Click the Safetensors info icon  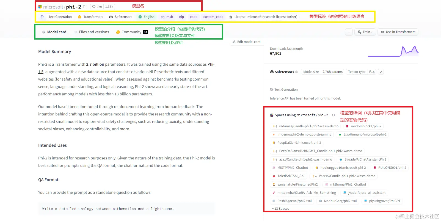coord(296,72)
